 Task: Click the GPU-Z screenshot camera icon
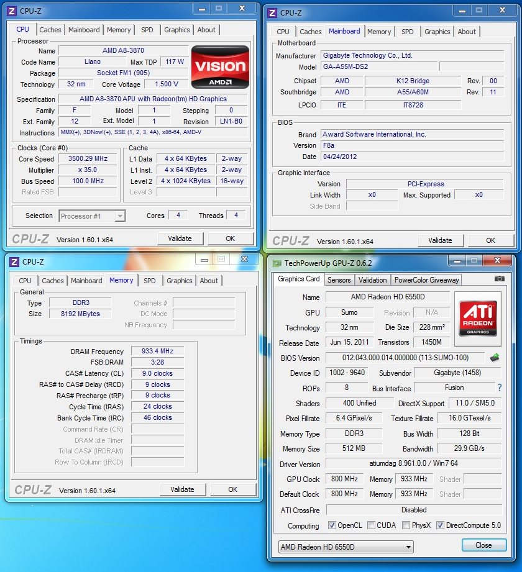coord(500,279)
